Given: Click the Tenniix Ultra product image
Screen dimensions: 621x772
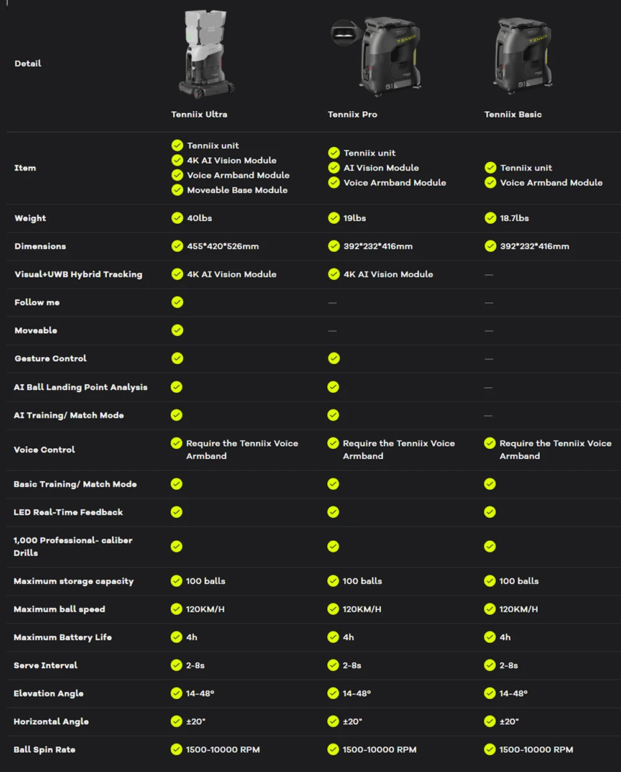Looking at the screenshot, I should coord(207,54).
